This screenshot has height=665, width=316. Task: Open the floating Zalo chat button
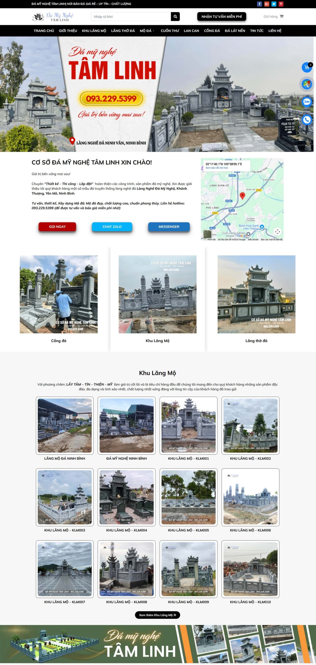[307, 102]
